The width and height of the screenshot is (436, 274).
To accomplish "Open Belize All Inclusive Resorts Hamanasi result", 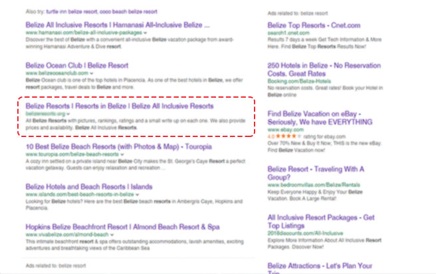I will coord(118,25).
